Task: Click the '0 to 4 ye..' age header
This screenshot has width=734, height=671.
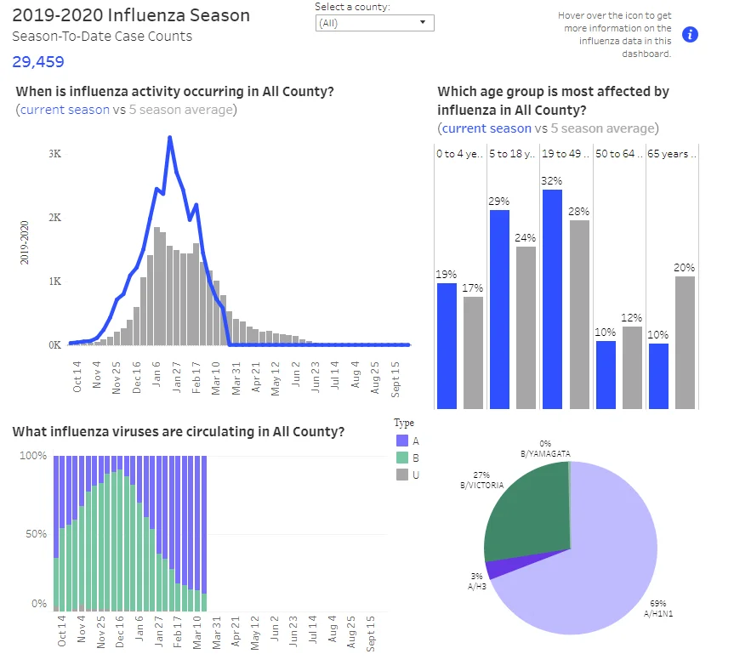Action: [x=459, y=154]
